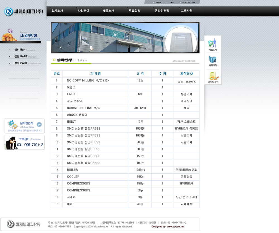
Task: Open the 사업분야 menu
Action: coord(83,11)
